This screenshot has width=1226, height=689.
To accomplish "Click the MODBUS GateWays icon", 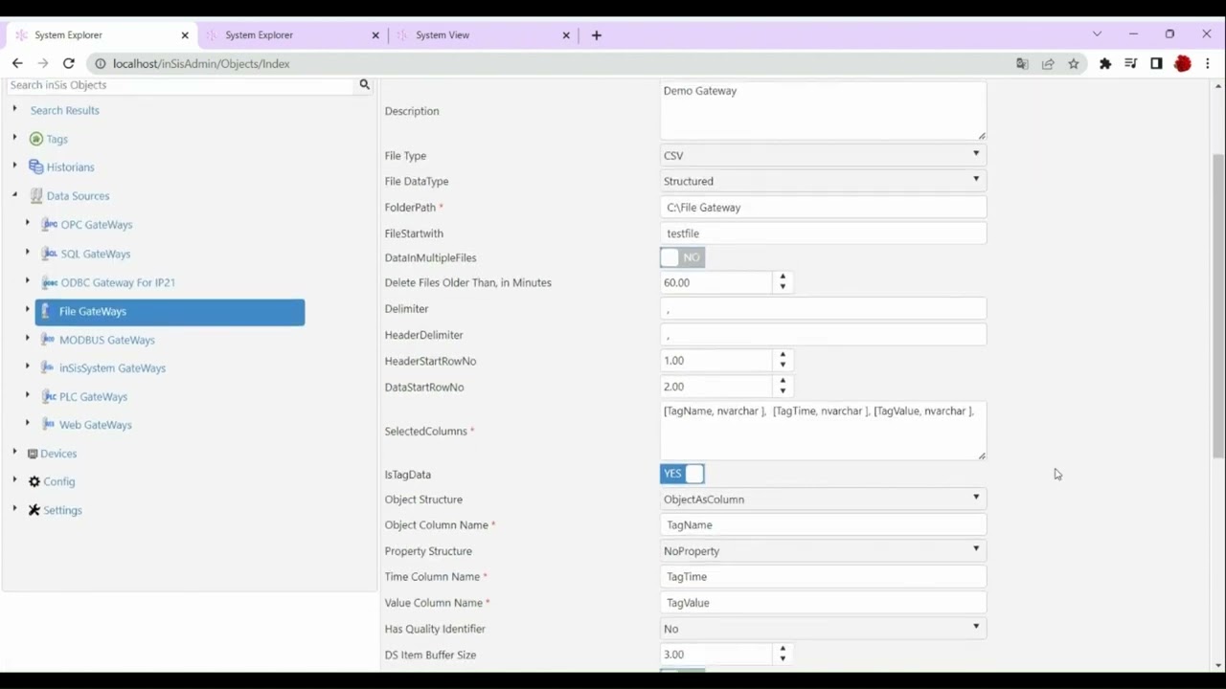I will pos(48,340).
